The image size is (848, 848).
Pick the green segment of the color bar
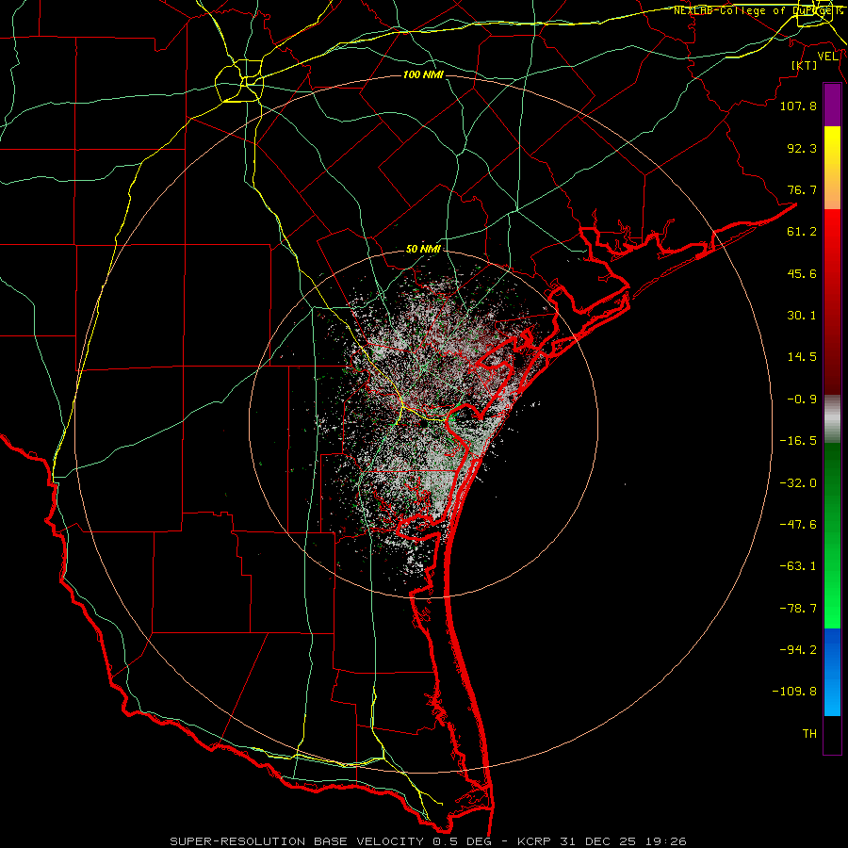click(x=832, y=535)
